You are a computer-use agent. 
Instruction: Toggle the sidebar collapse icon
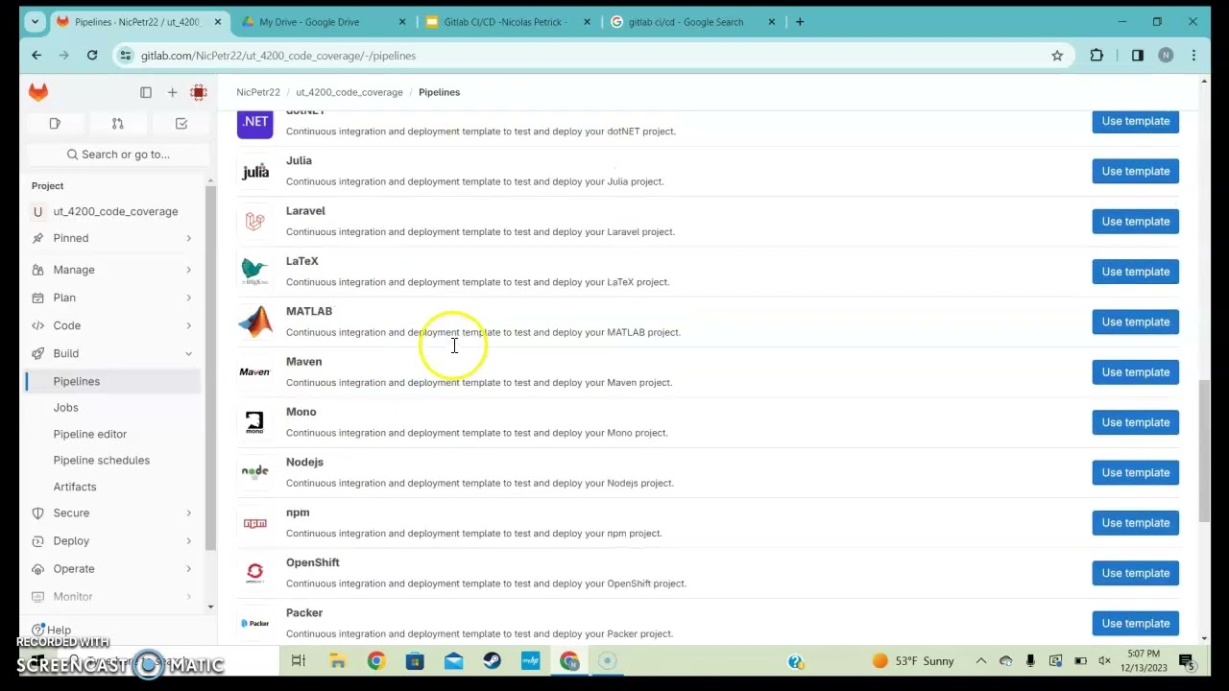146,92
